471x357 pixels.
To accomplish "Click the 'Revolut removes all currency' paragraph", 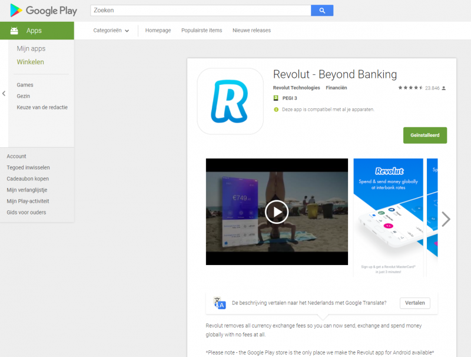I will click(314, 330).
